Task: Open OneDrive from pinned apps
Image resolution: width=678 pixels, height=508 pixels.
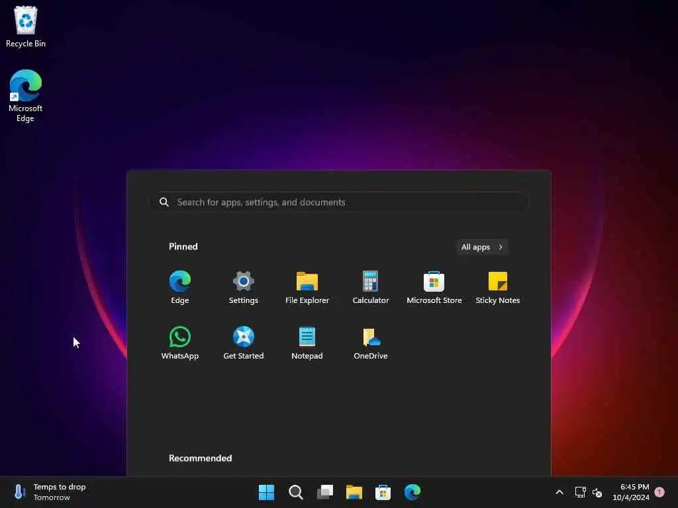Action: pos(371,343)
